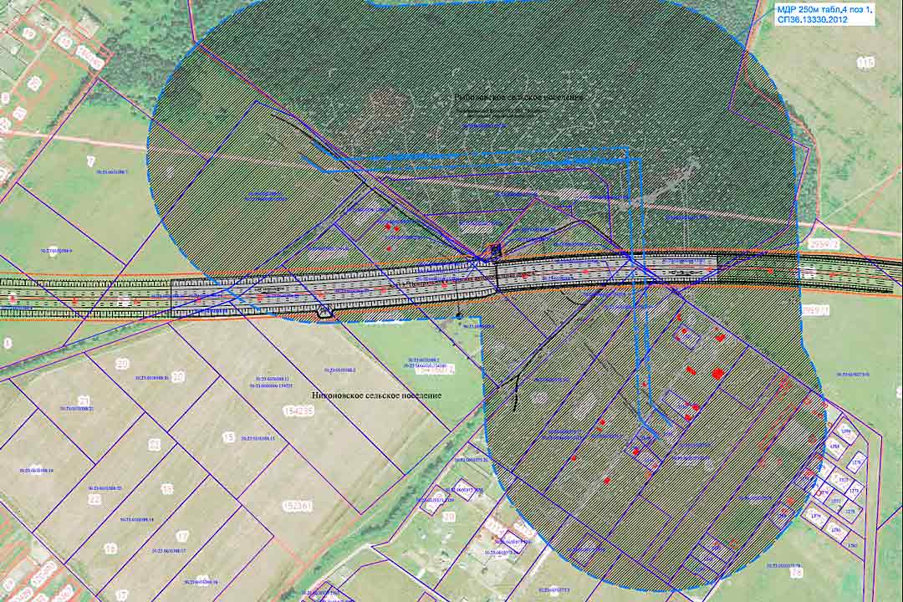903x602 pixels.
Task: Select the plot labeled 15-1235
Action: (x=297, y=411)
